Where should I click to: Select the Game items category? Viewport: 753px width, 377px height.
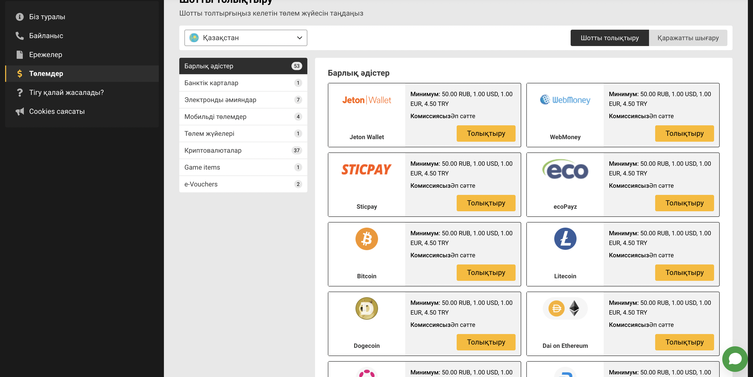(243, 168)
